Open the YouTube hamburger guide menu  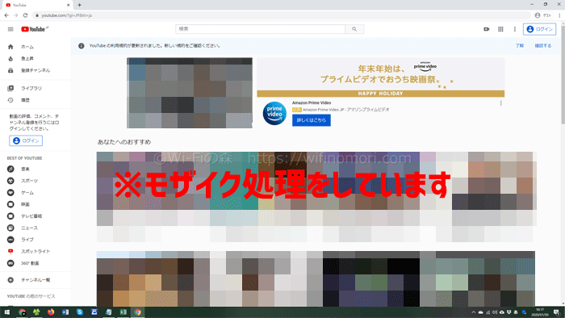10,29
